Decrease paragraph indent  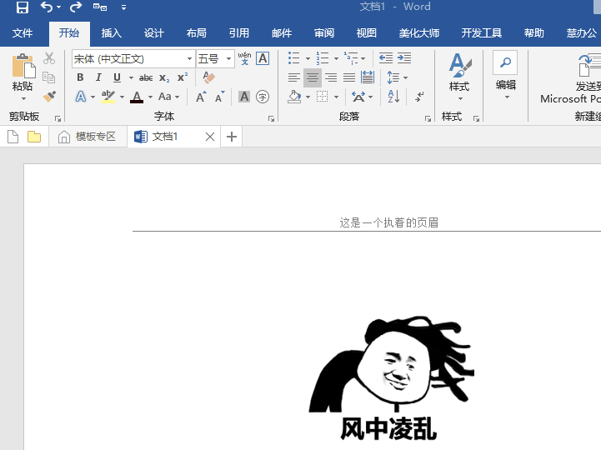386,58
